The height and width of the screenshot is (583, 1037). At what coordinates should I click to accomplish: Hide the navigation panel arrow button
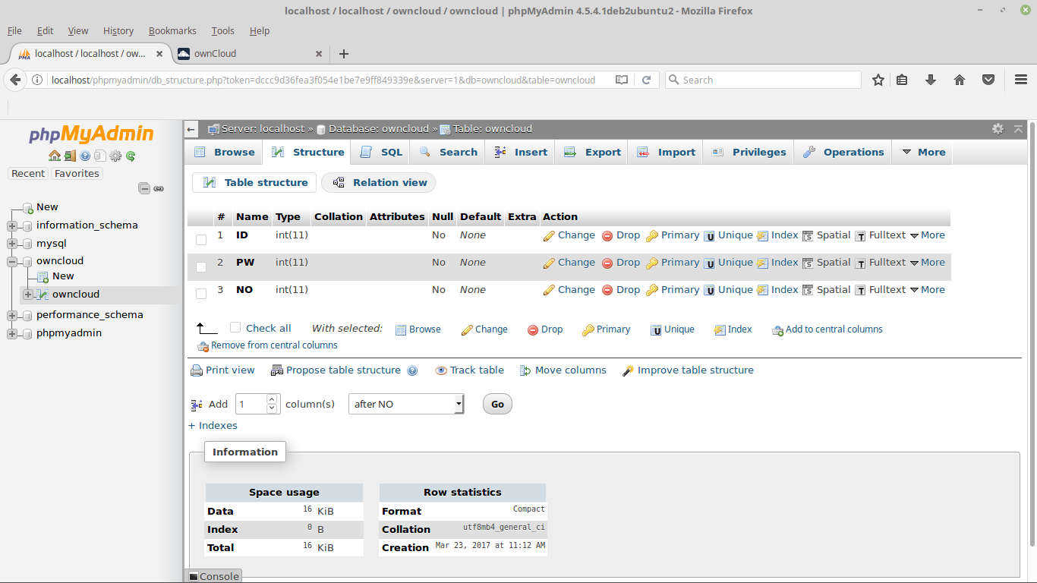[191, 129]
